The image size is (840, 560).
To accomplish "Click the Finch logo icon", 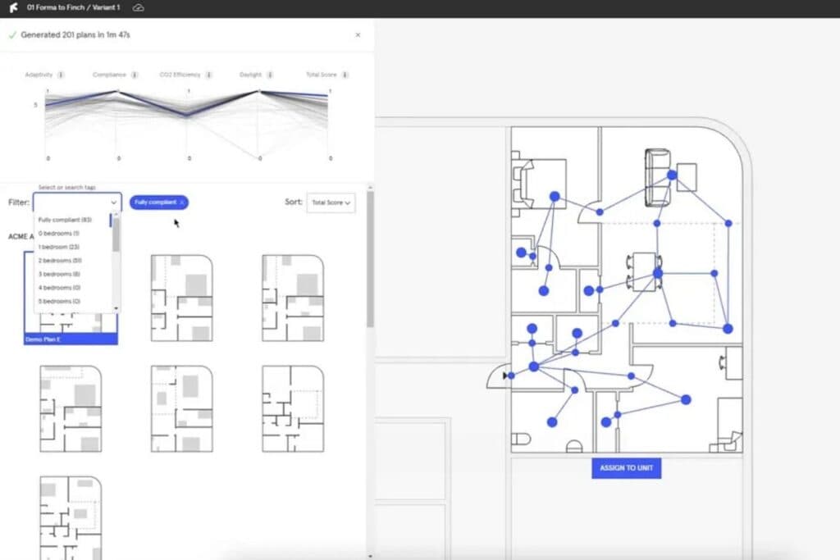I will pos(12,7).
